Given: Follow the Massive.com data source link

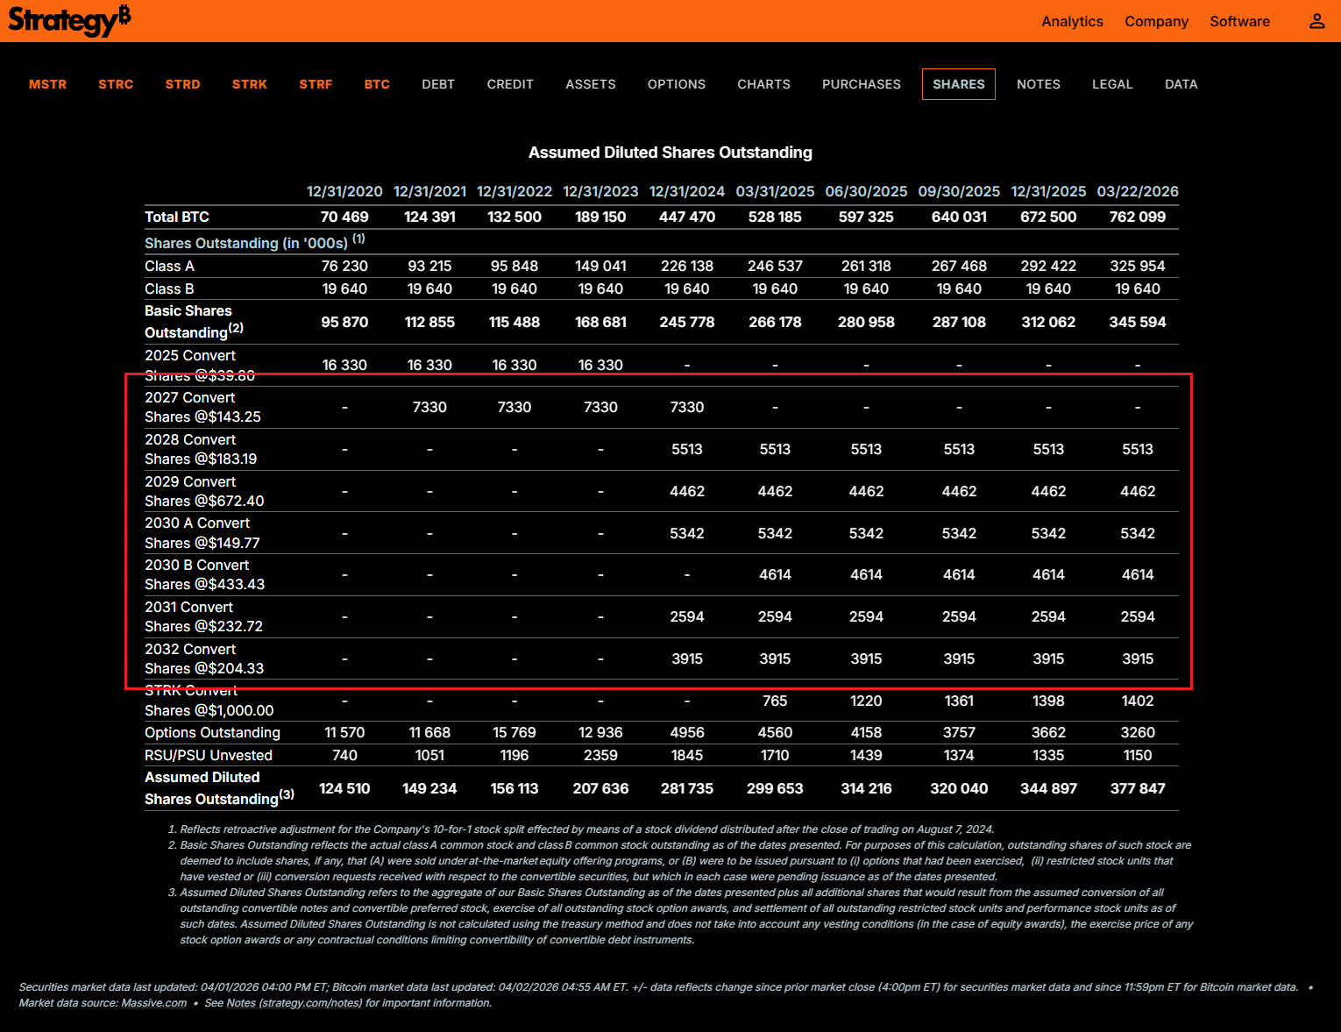Looking at the screenshot, I should coord(154,1003).
